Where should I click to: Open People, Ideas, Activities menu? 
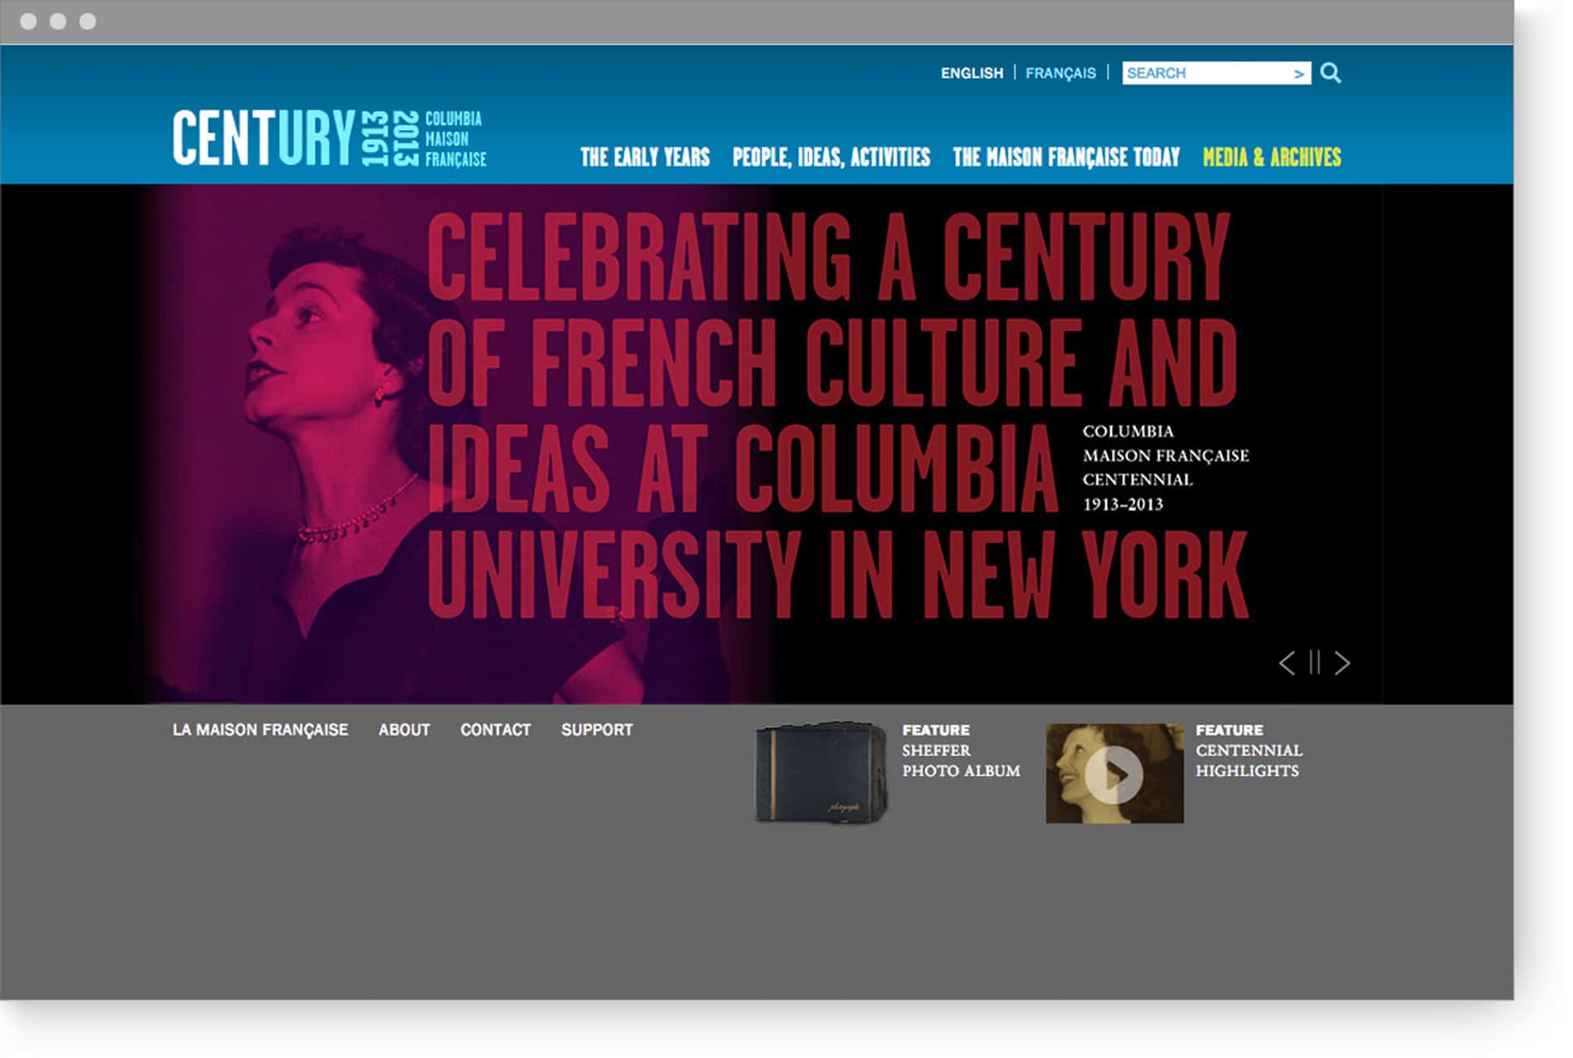[831, 157]
